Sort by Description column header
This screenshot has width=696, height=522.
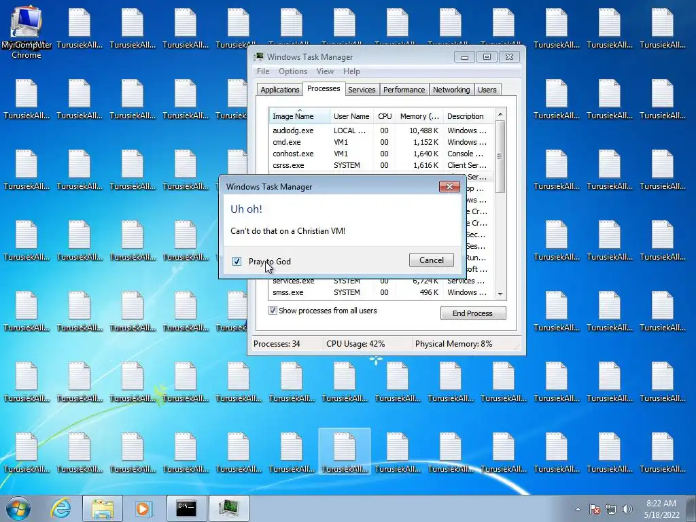click(468, 116)
